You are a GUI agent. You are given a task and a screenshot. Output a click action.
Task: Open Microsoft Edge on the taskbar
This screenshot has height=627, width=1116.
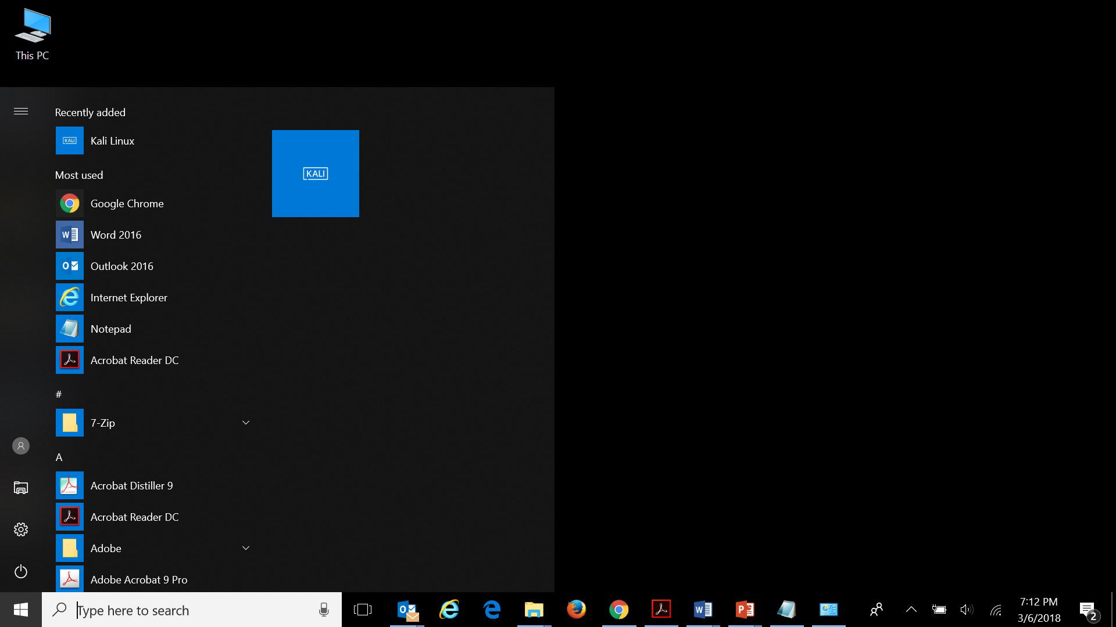coord(492,610)
